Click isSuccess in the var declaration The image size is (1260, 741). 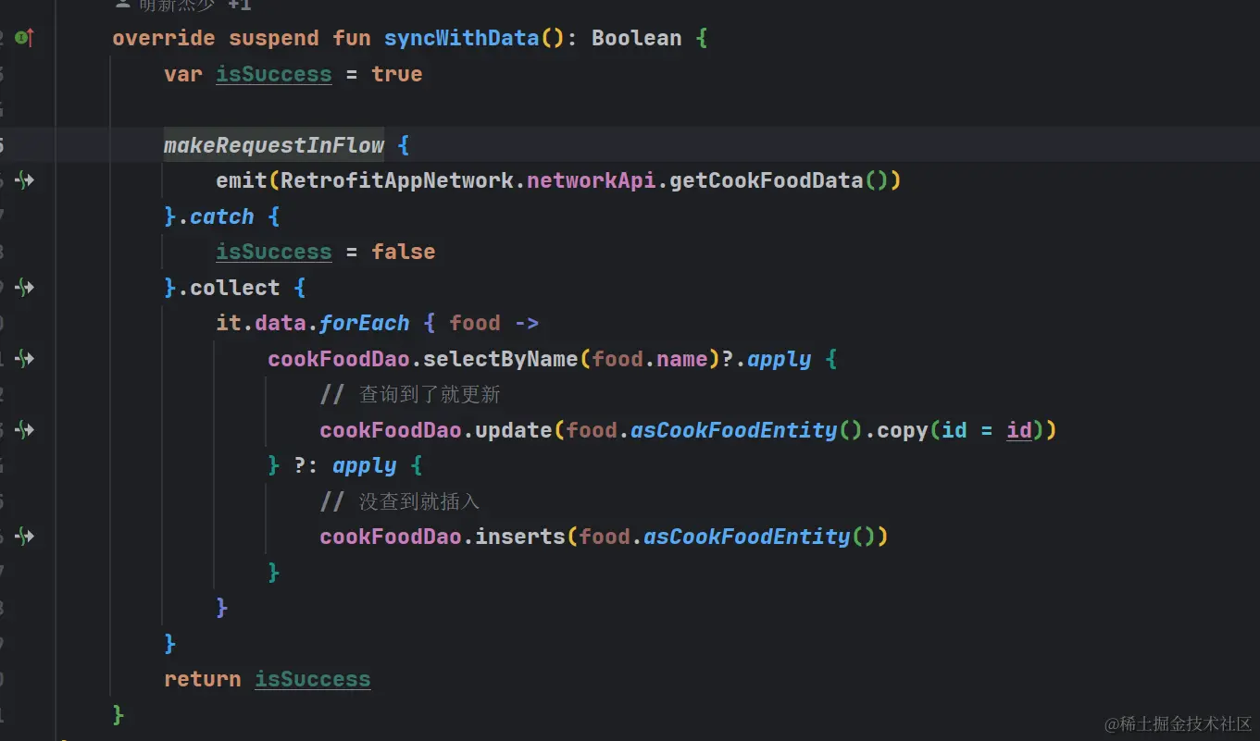point(274,74)
